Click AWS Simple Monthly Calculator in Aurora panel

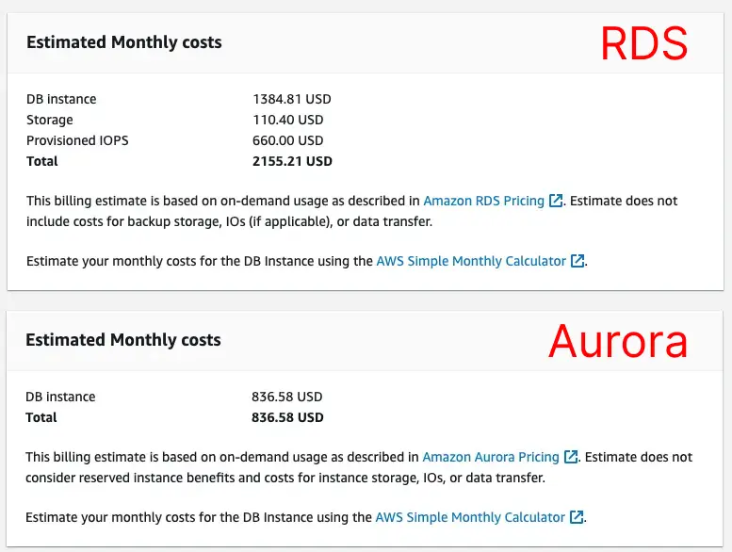[470, 517]
